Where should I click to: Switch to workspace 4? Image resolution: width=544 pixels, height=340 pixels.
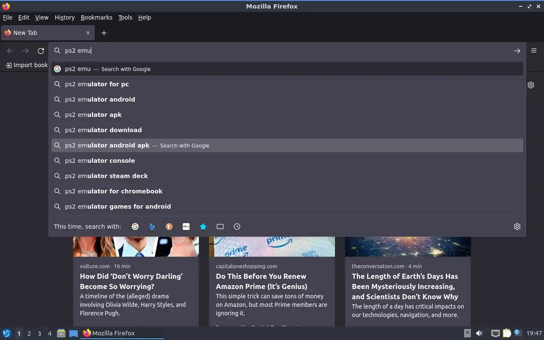pyautogui.click(x=49, y=334)
